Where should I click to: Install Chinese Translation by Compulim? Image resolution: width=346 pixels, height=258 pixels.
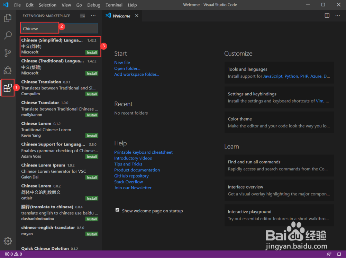click(92, 94)
